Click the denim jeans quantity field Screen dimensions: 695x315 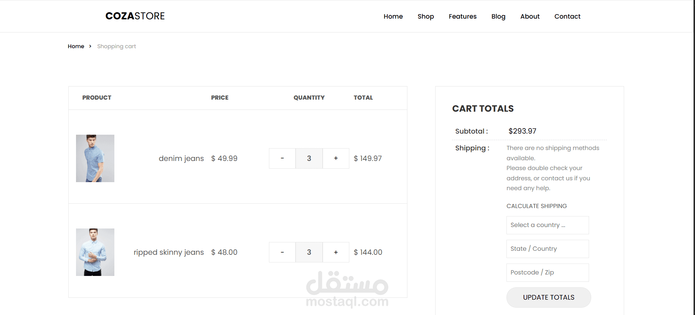click(x=309, y=158)
